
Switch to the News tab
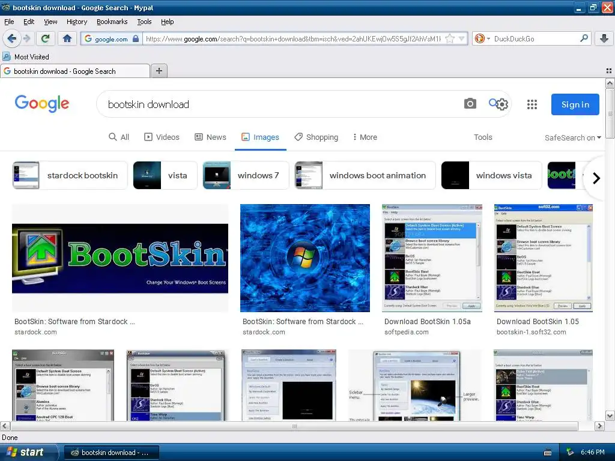[x=210, y=137]
